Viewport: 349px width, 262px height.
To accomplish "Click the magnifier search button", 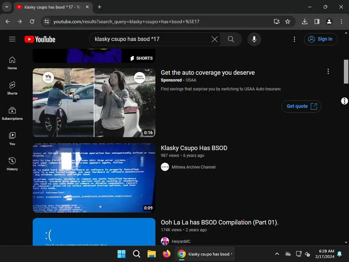I will [231, 39].
